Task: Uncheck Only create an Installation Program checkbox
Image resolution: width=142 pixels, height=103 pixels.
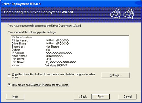Action: [x=9, y=85]
